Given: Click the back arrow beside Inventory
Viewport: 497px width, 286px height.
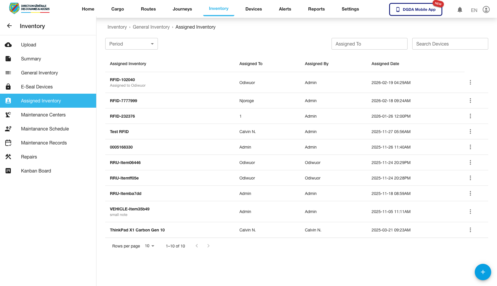Looking at the screenshot, I should coord(9,26).
